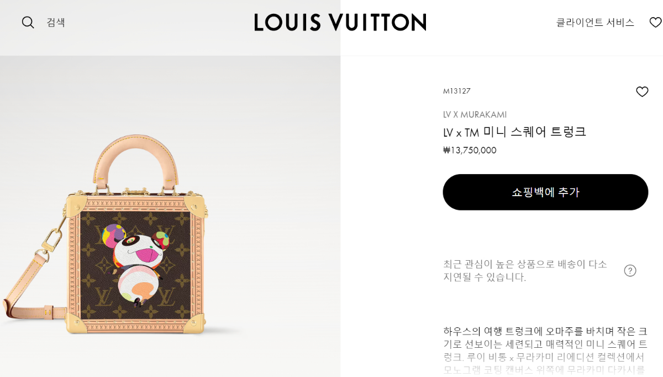Screen dimensions: 663x377
Task: Click the LV x TM 미니 스퀘어 트렁크 title
Action: [x=514, y=132]
